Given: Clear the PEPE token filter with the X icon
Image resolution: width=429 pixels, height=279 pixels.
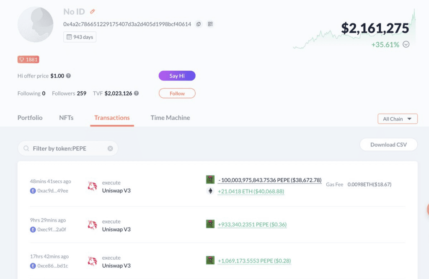Looking at the screenshot, I should pos(110,148).
